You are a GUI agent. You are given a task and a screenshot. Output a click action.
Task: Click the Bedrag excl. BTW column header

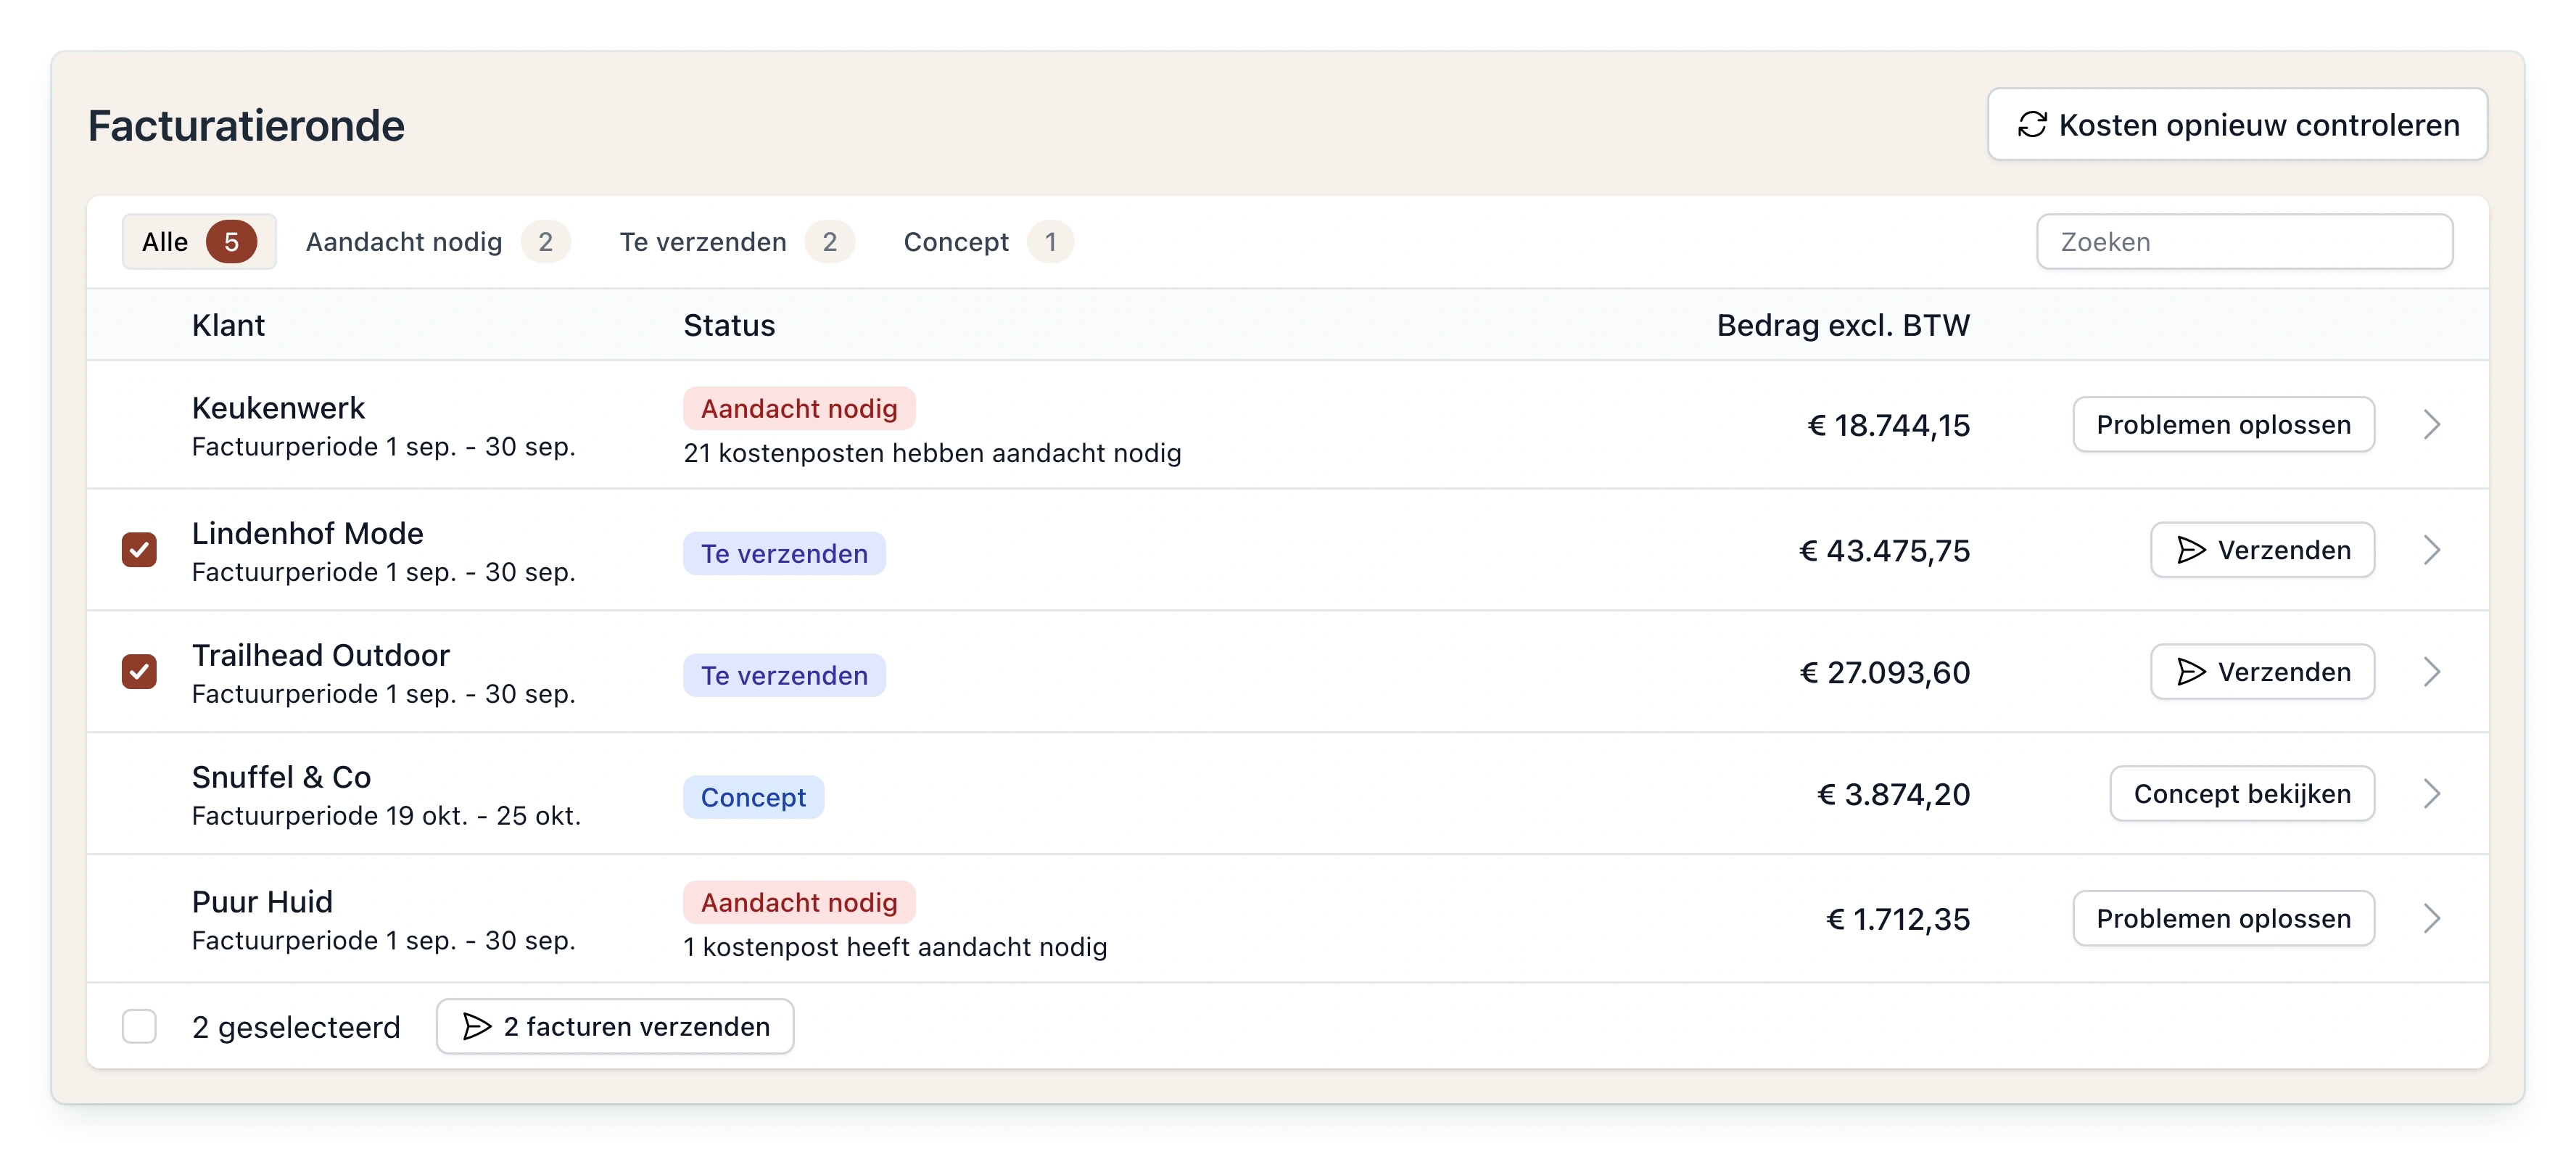[1843, 325]
